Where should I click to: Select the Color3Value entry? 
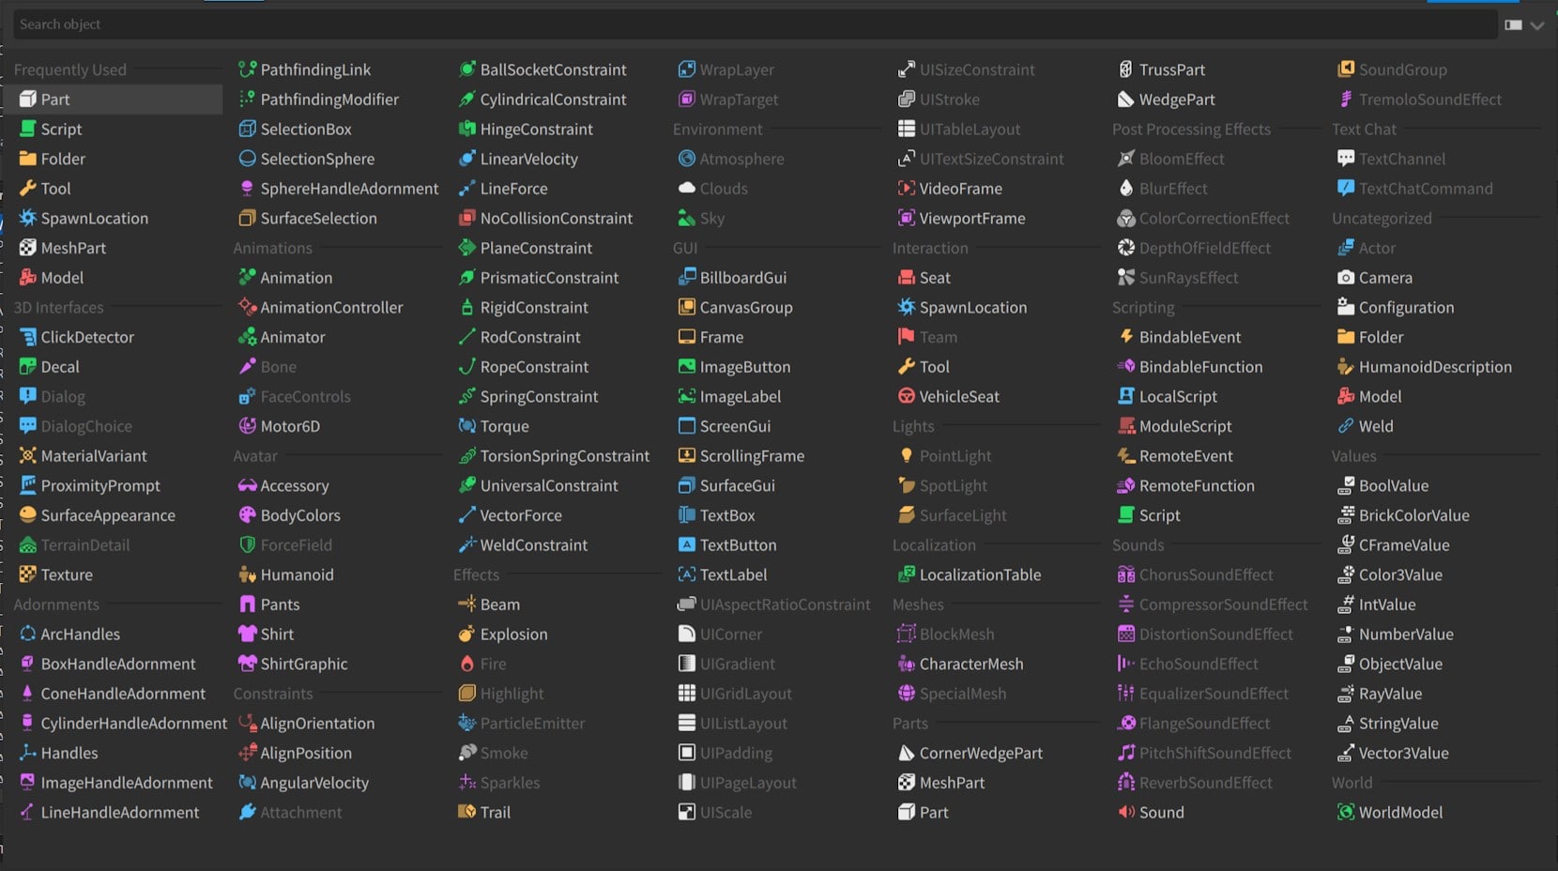(1399, 574)
